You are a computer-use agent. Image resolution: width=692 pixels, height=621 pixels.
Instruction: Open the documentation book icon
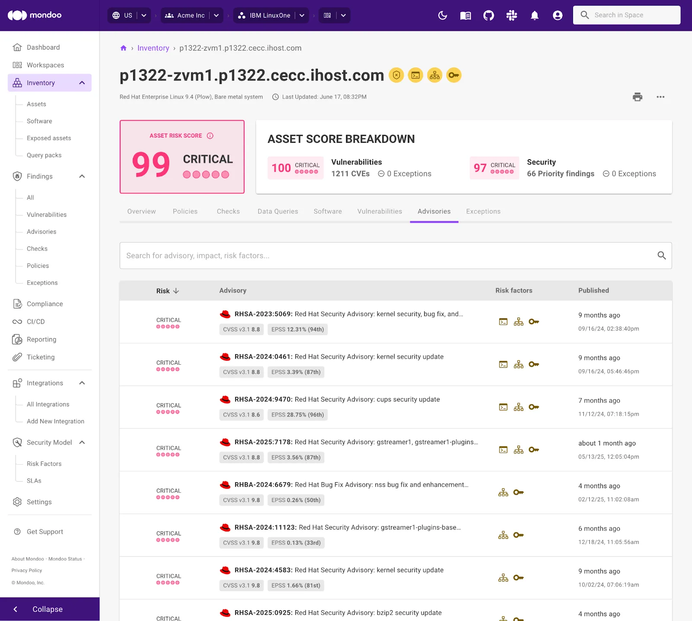[465, 16]
